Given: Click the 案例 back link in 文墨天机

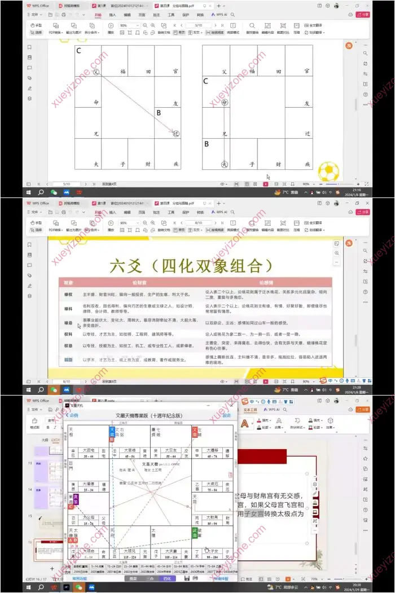Looking at the screenshot, I should (73, 415).
